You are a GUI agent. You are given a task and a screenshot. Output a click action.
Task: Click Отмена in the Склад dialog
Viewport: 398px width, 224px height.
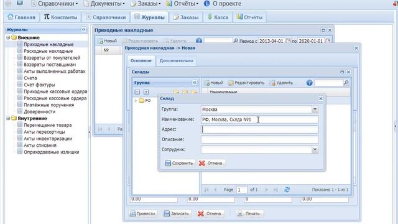[x=211, y=163]
